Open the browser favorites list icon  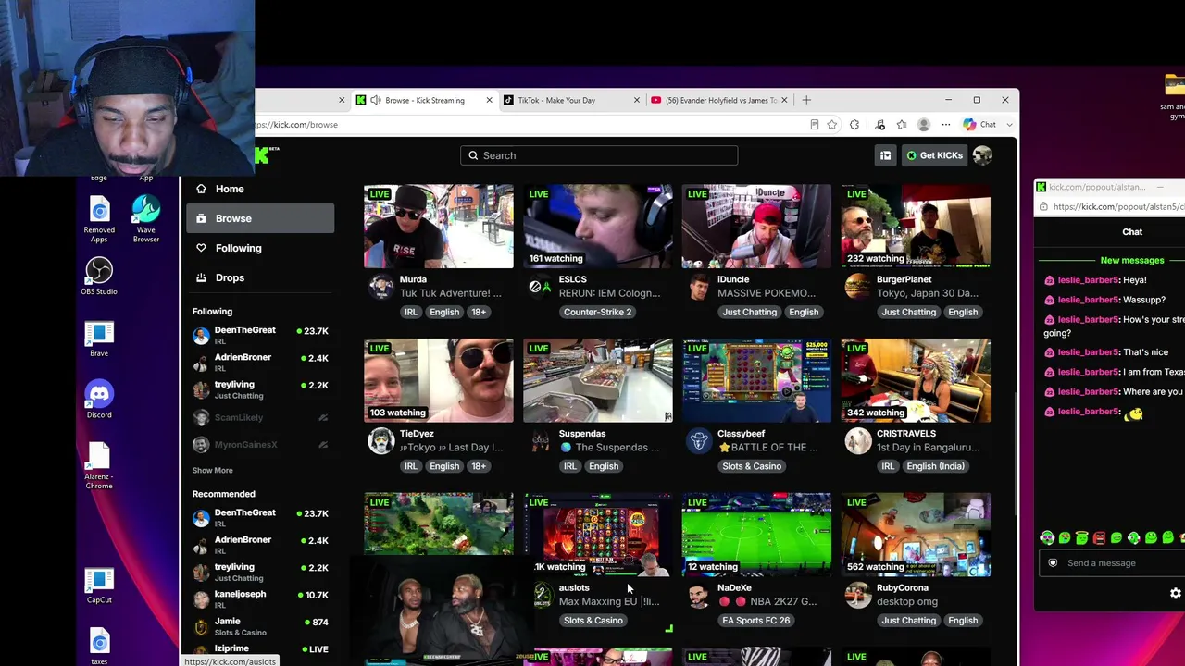(902, 125)
